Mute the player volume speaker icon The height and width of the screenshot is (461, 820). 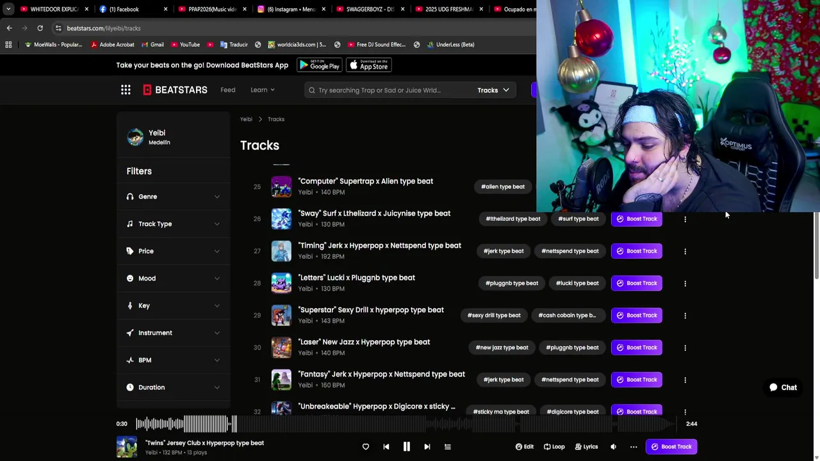click(613, 447)
